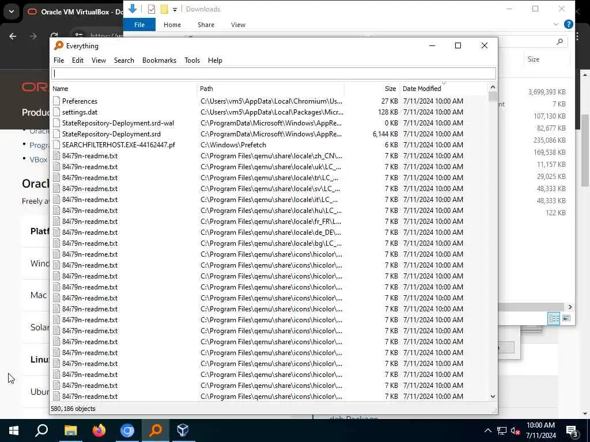Open the Share tab in Downloads Explorer window
The width and height of the screenshot is (590, 442).
click(x=206, y=25)
